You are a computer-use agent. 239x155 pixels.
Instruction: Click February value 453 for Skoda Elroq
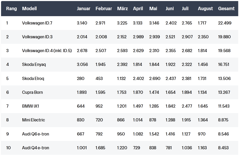point(99,79)
